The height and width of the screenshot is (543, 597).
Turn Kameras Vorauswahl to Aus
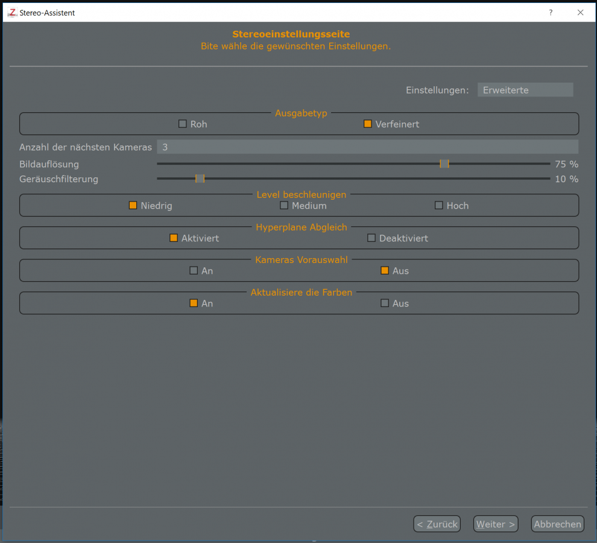[x=385, y=271]
